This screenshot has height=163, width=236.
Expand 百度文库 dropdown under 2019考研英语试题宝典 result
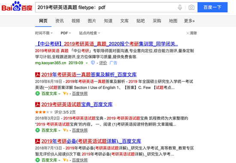[x=60, y=131]
